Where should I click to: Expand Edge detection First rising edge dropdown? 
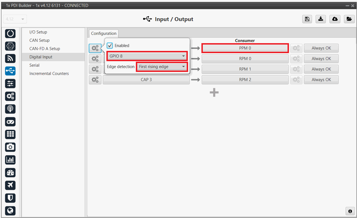(162, 67)
